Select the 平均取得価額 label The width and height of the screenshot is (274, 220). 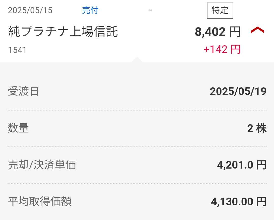click(x=40, y=201)
